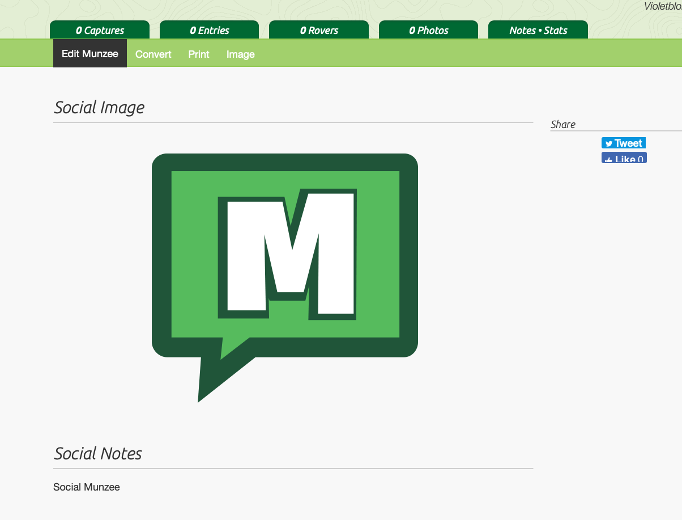
Task: Select Edit Munzee in the green bar
Action: click(90, 53)
